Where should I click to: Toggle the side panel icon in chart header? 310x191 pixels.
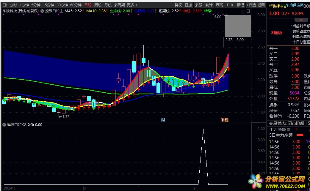point(248,11)
